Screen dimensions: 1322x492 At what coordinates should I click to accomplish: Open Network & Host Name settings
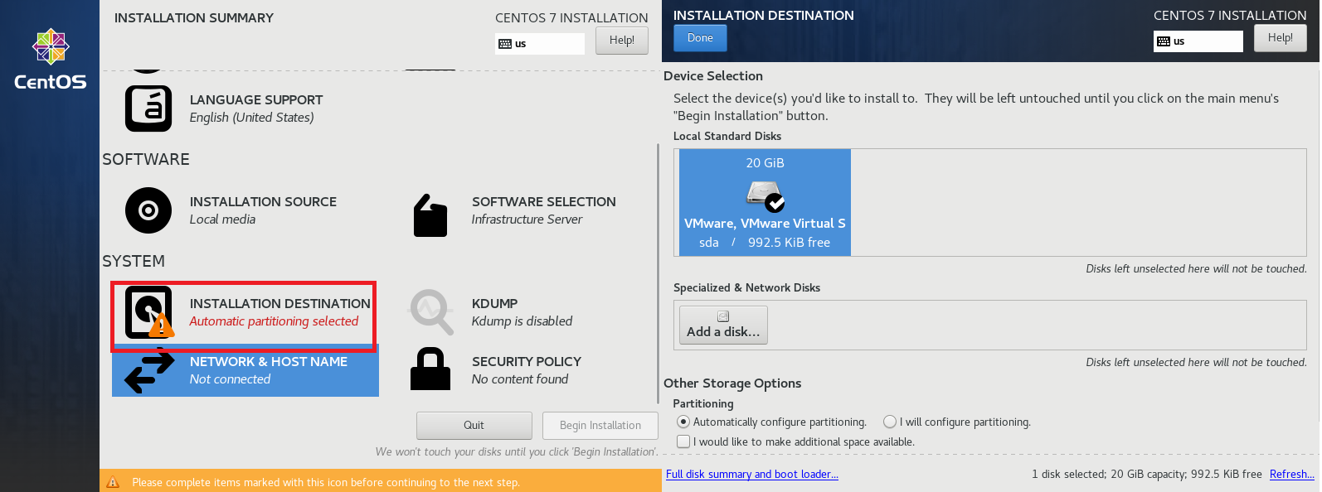(245, 370)
